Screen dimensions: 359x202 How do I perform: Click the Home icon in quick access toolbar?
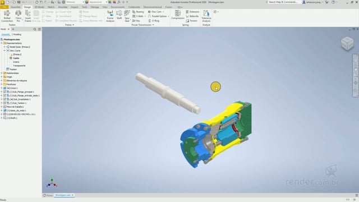click(36, 2)
